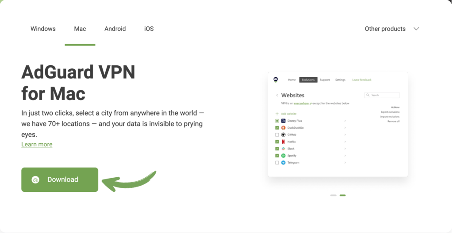This screenshot has width=453, height=235.
Task: Click the macOS icon in Download button
Action: point(35,180)
